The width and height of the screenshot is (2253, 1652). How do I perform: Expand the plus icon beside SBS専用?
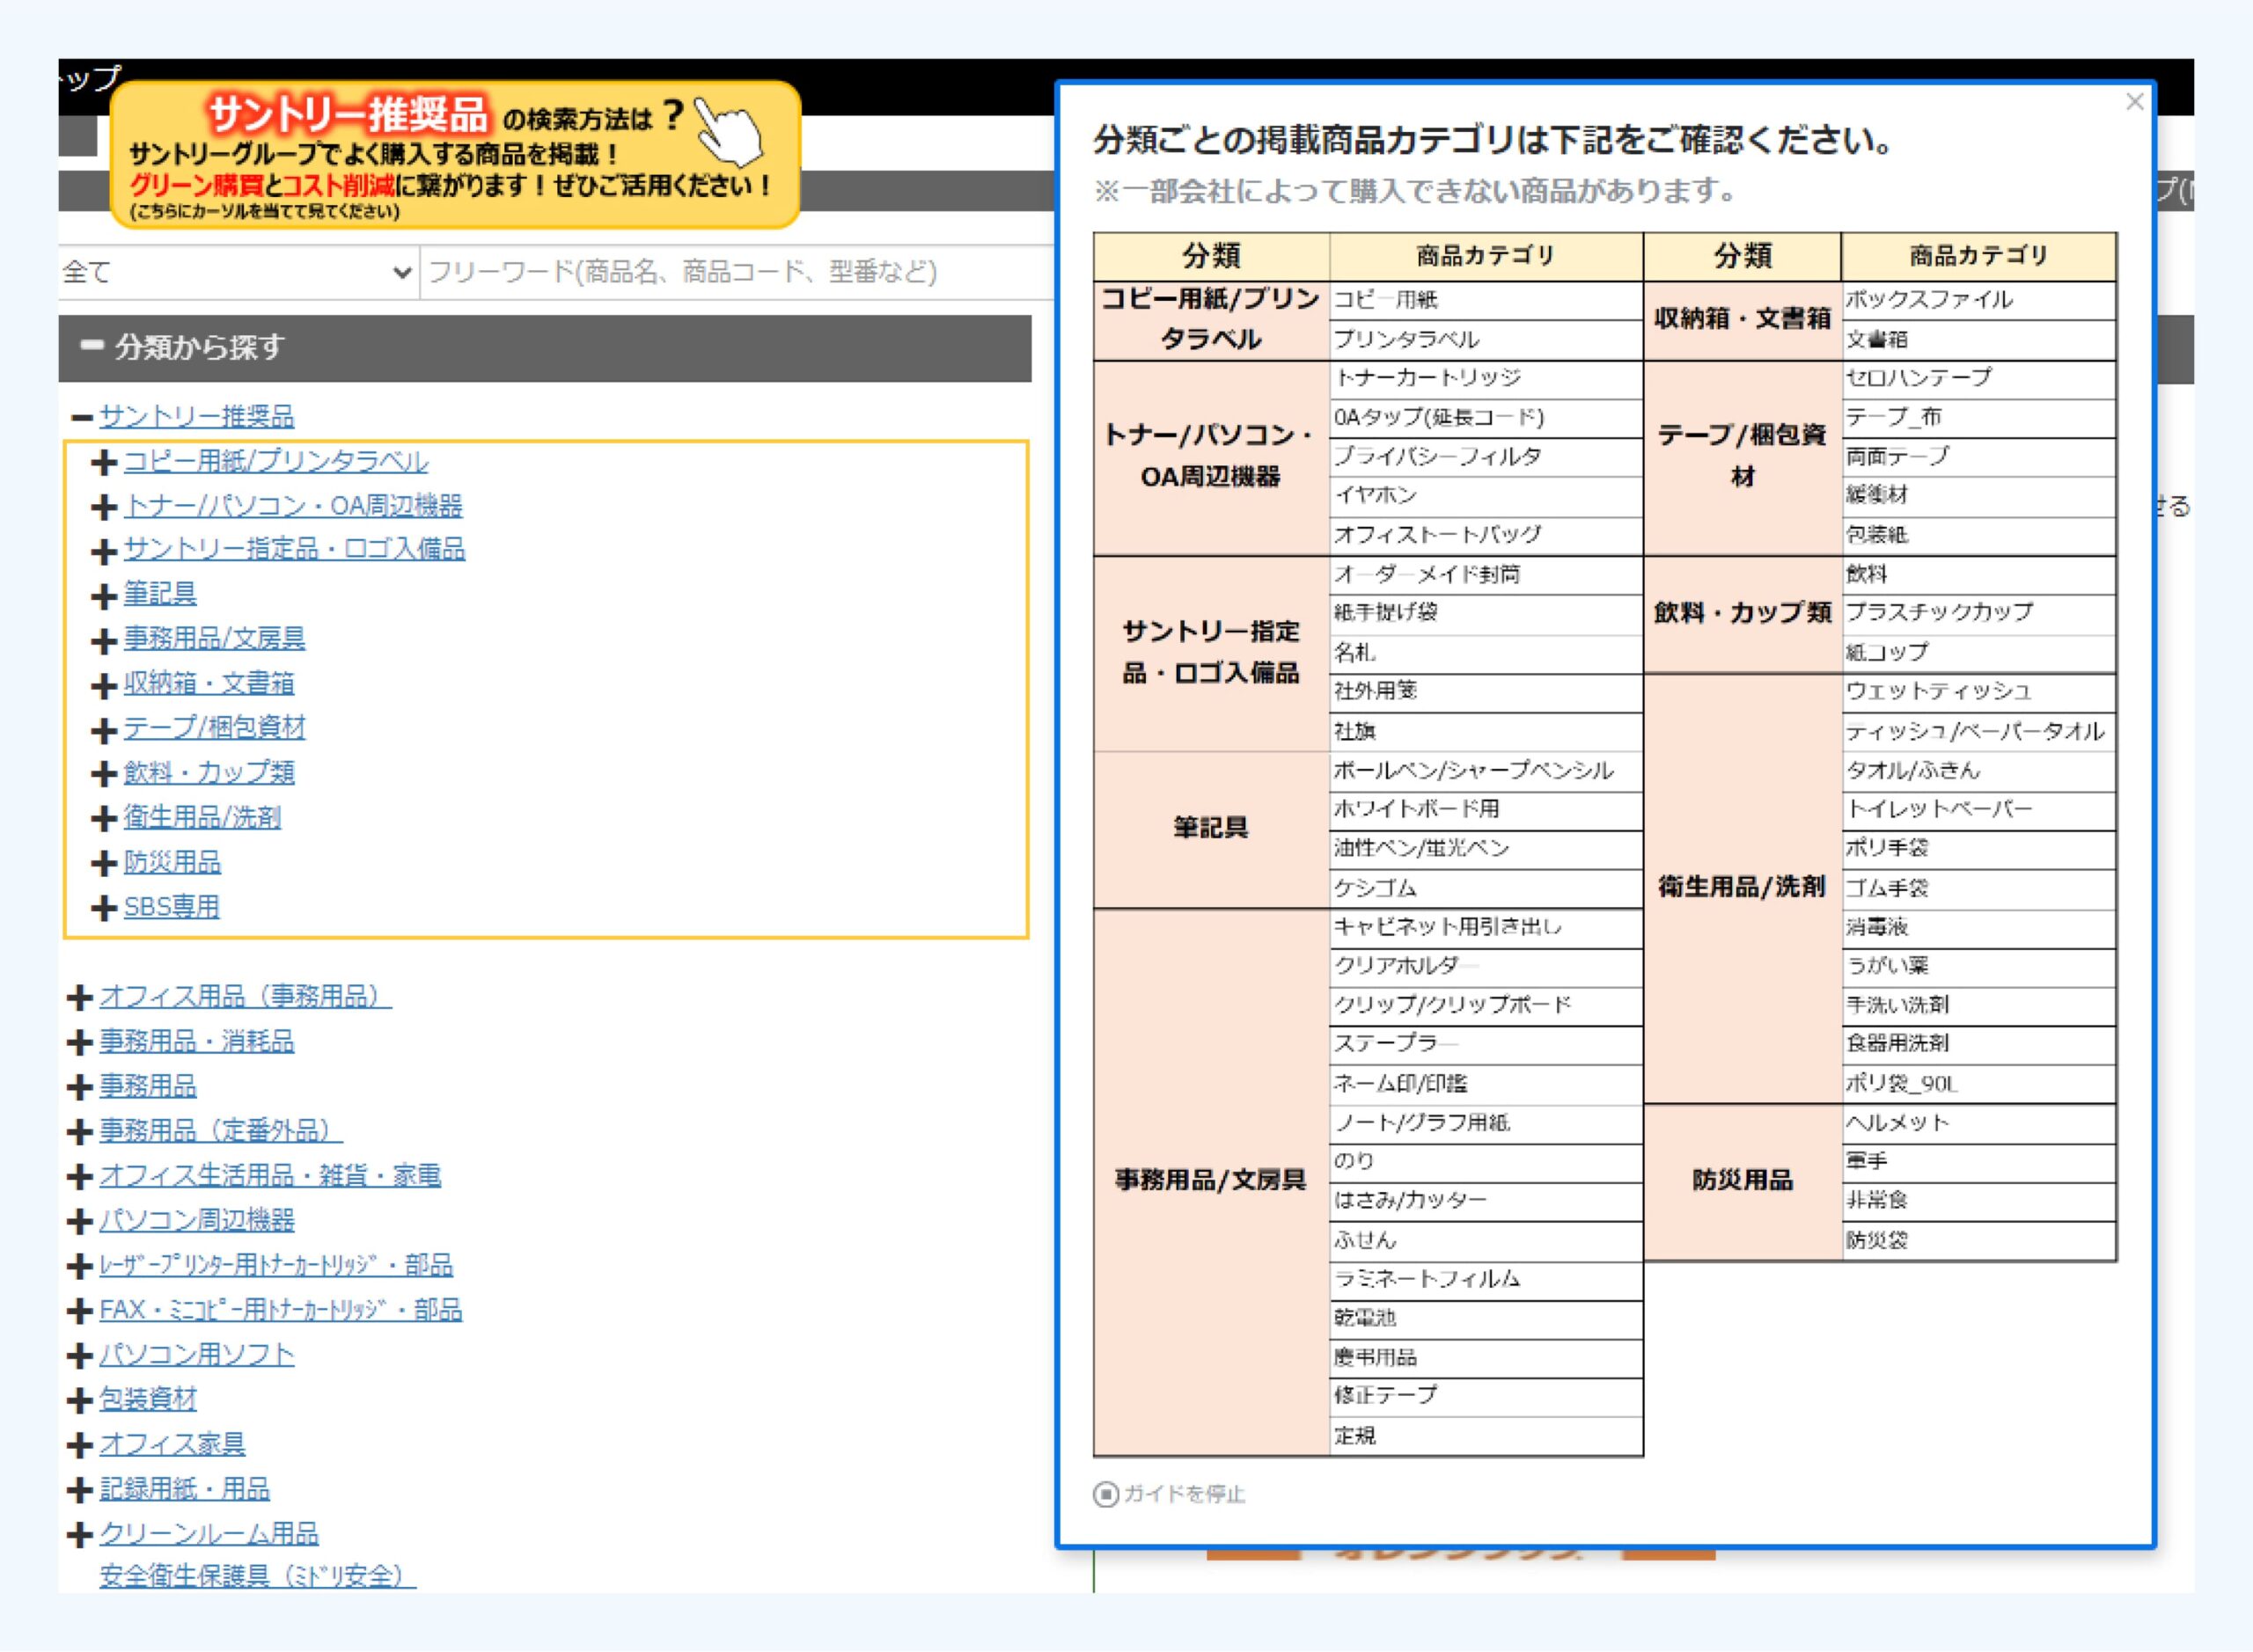[x=104, y=908]
